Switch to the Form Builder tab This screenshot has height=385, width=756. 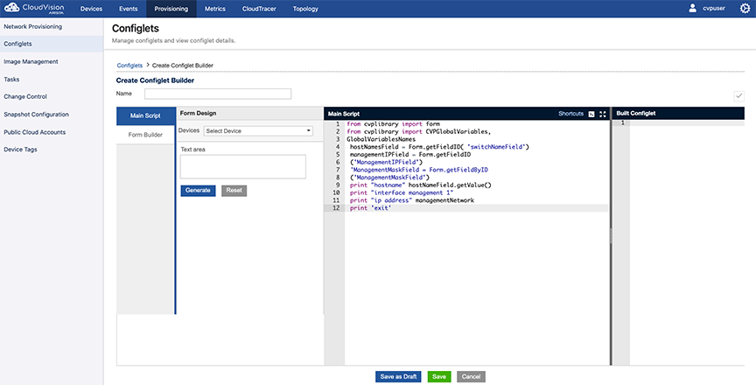pyautogui.click(x=145, y=135)
